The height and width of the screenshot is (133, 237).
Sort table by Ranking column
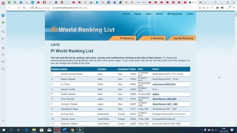(56, 69)
